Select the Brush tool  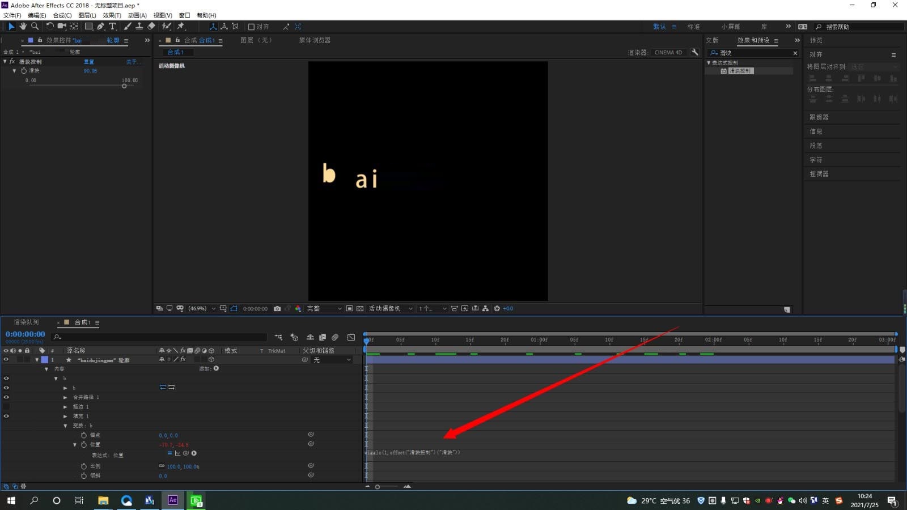[128, 26]
